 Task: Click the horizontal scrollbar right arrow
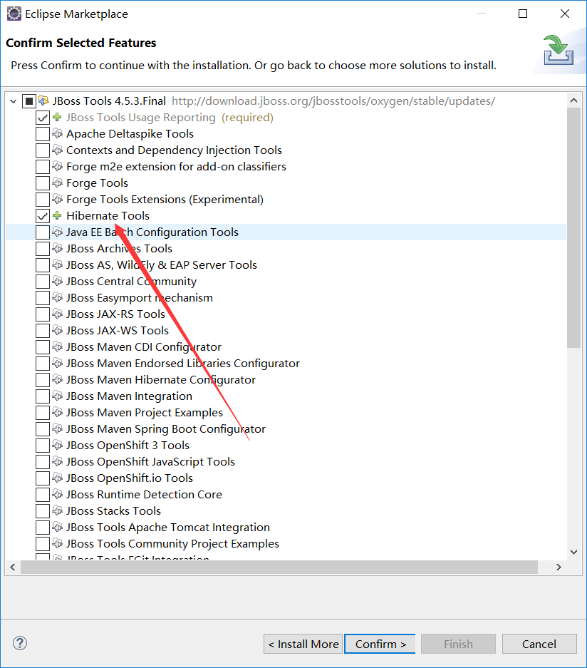[x=559, y=567]
